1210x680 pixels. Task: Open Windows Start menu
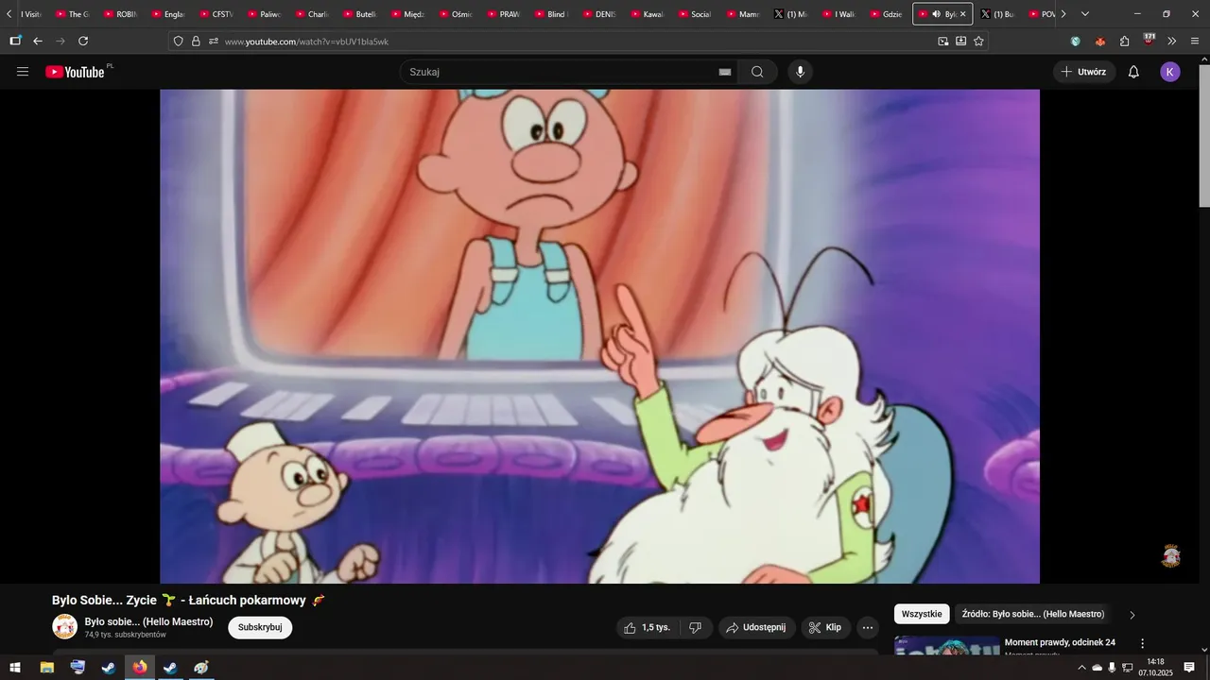(x=15, y=668)
